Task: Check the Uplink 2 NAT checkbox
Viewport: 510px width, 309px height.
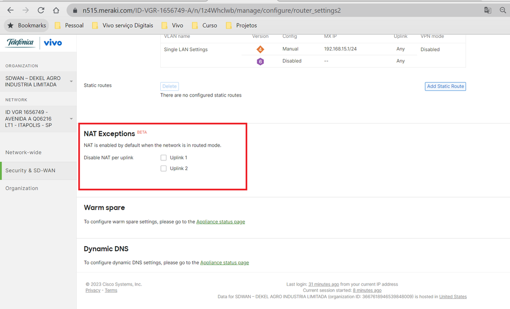Action: pyautogui.click(x=164, y=169)
